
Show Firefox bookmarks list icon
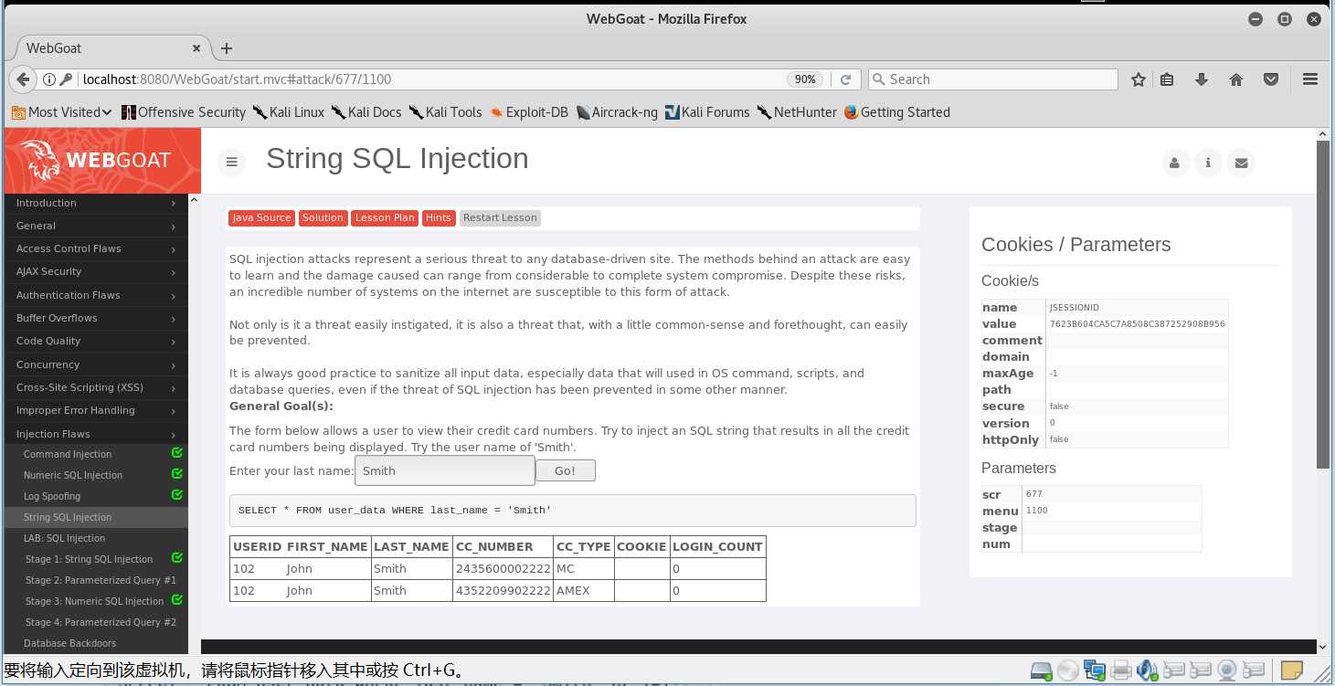pyautogui.click(x=1167, y=79)
